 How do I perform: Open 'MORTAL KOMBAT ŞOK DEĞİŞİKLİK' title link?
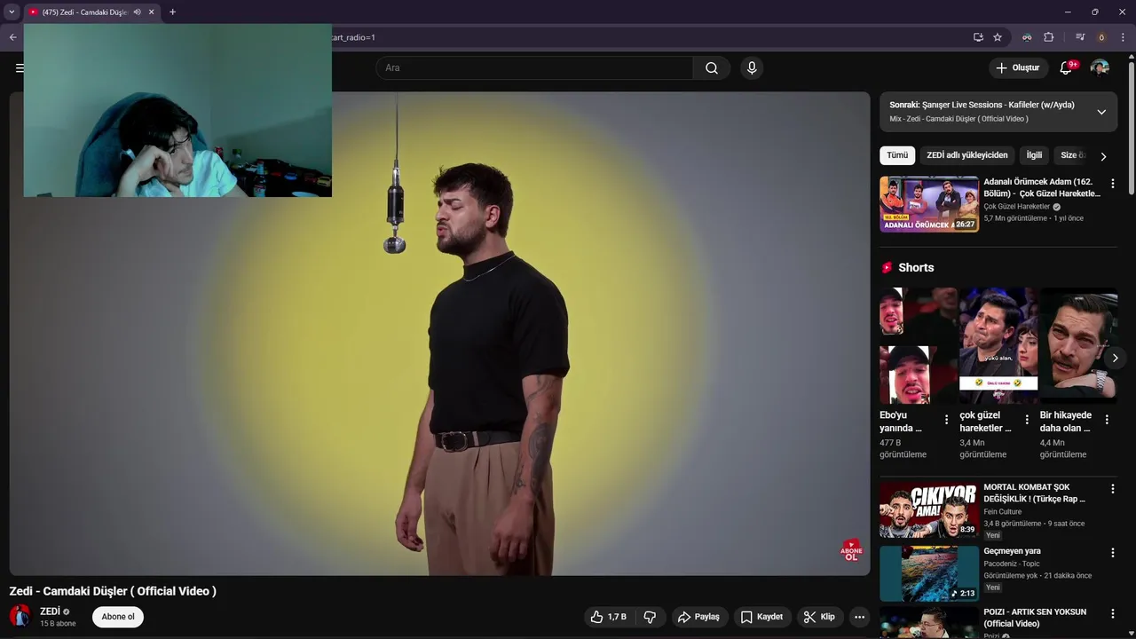[x=1035, y=493]
